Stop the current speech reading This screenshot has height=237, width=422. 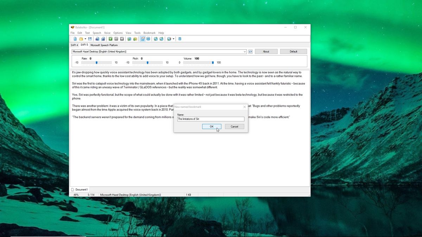121,39
